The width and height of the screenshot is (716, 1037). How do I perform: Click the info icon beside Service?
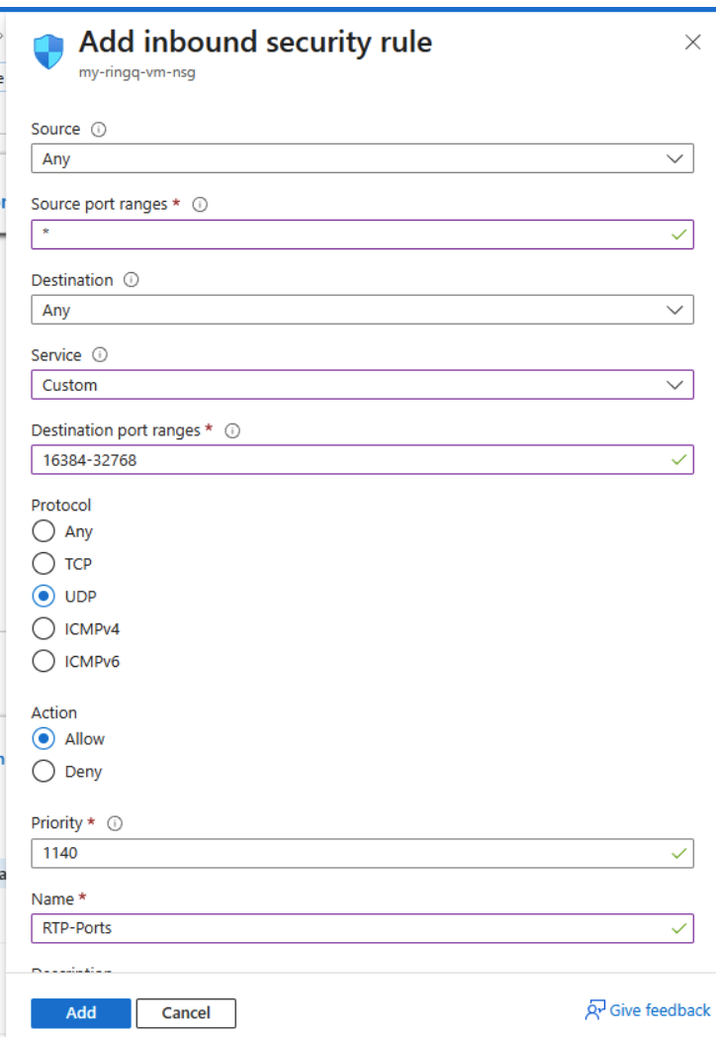99,355
